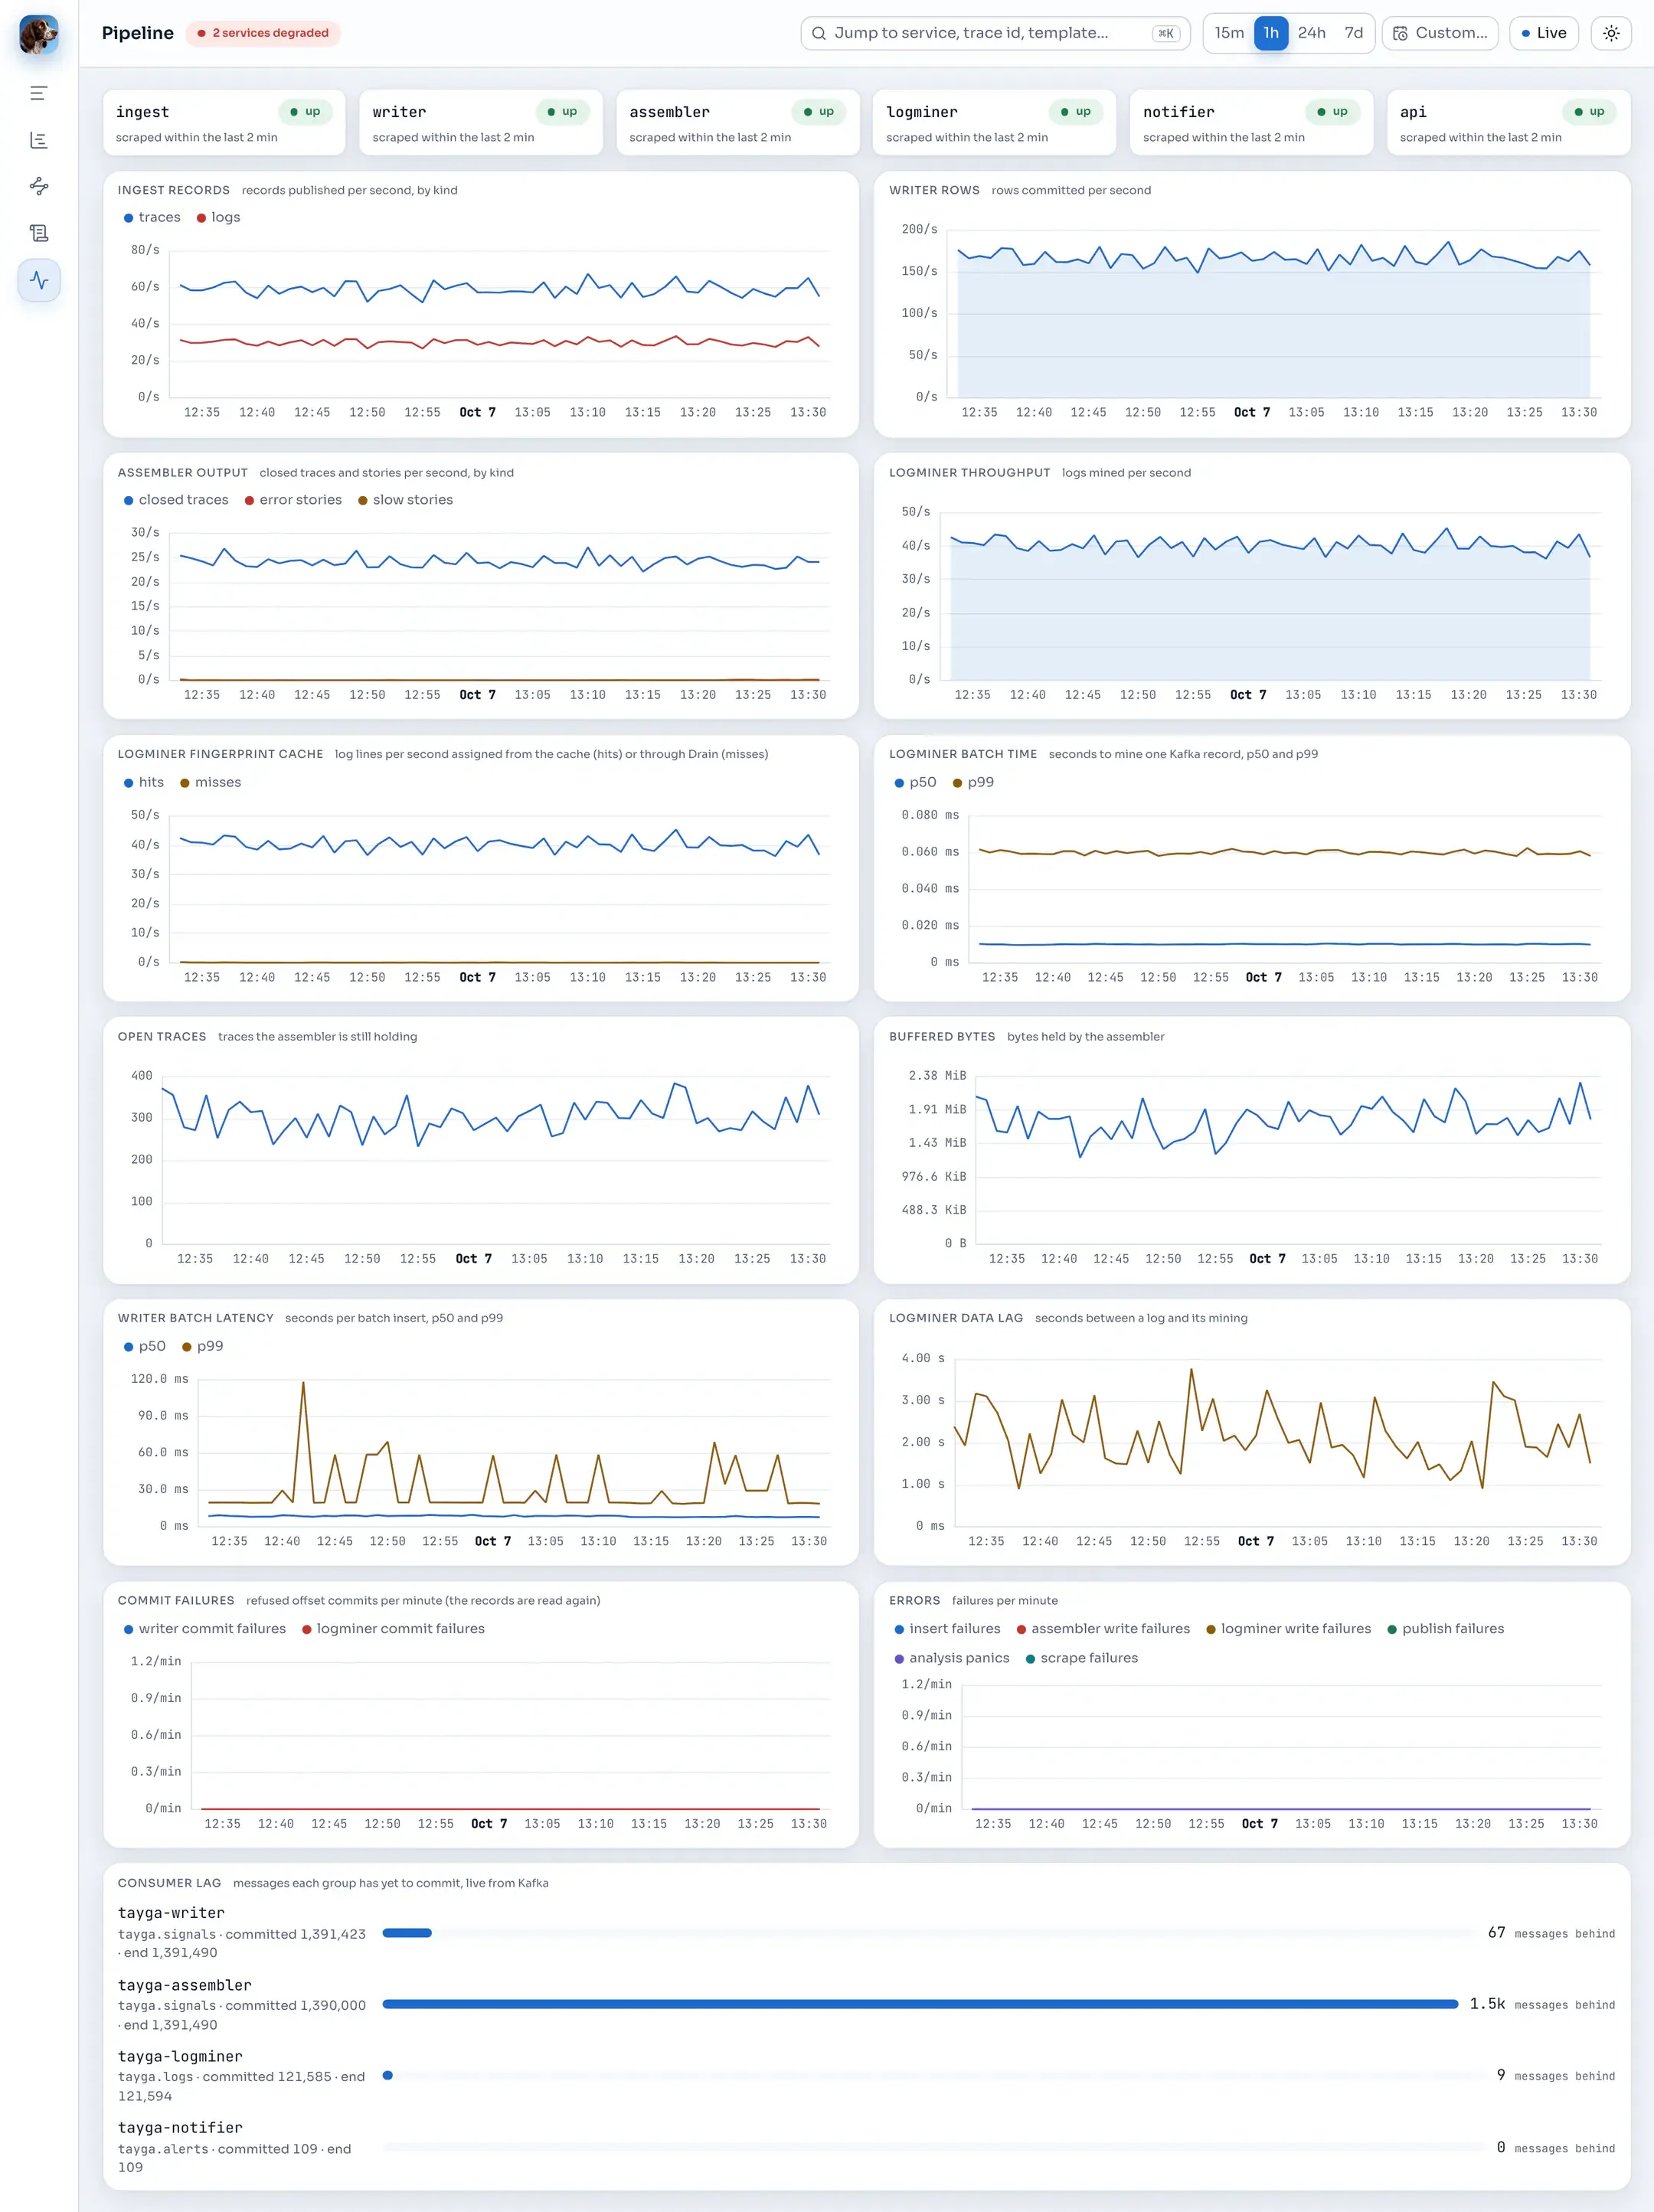Open the scroll-shaped logs sidebar icon

click(39, 233)
